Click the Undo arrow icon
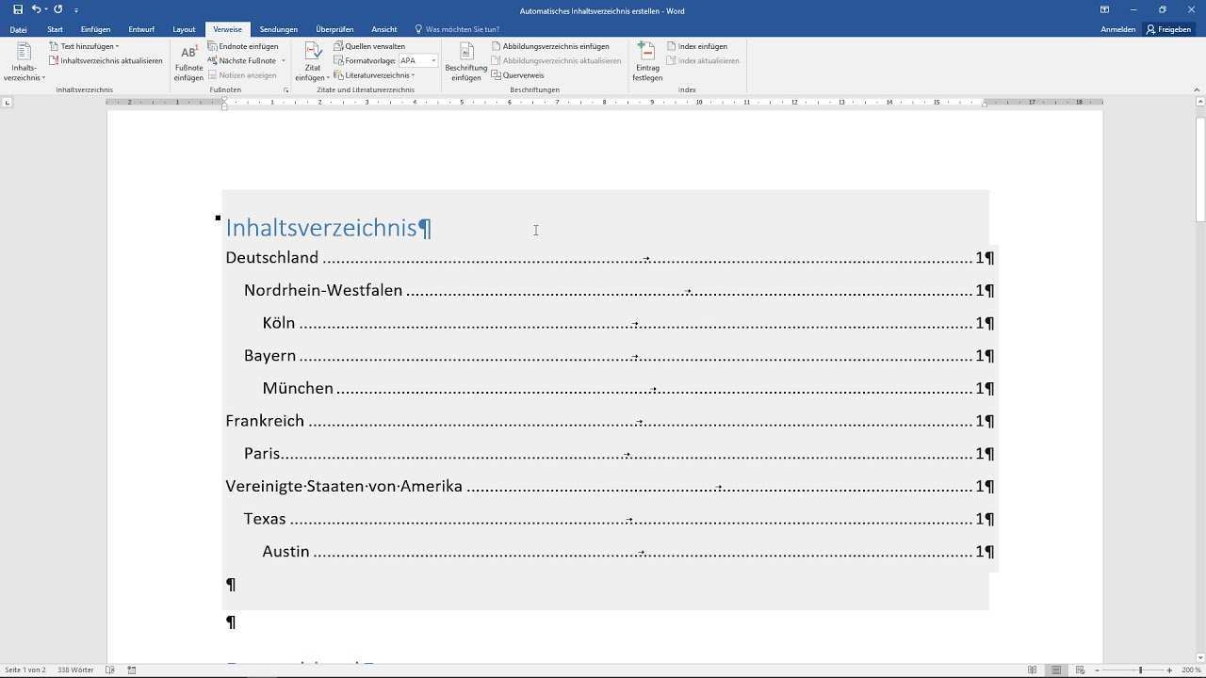 click(36, 9)
